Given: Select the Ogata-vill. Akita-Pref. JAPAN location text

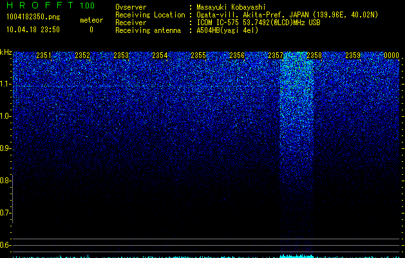Looking at the screenshot, I should [x=287, y=15].
